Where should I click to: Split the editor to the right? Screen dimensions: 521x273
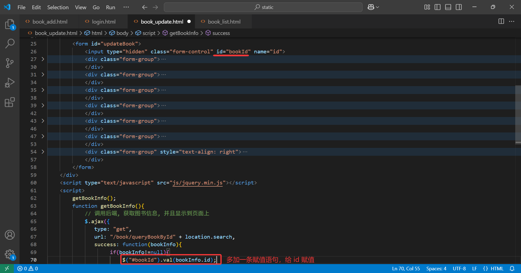[x=501, y=21]
